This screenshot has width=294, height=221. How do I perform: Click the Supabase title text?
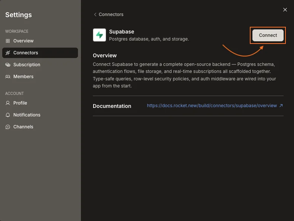click(121, 32)
